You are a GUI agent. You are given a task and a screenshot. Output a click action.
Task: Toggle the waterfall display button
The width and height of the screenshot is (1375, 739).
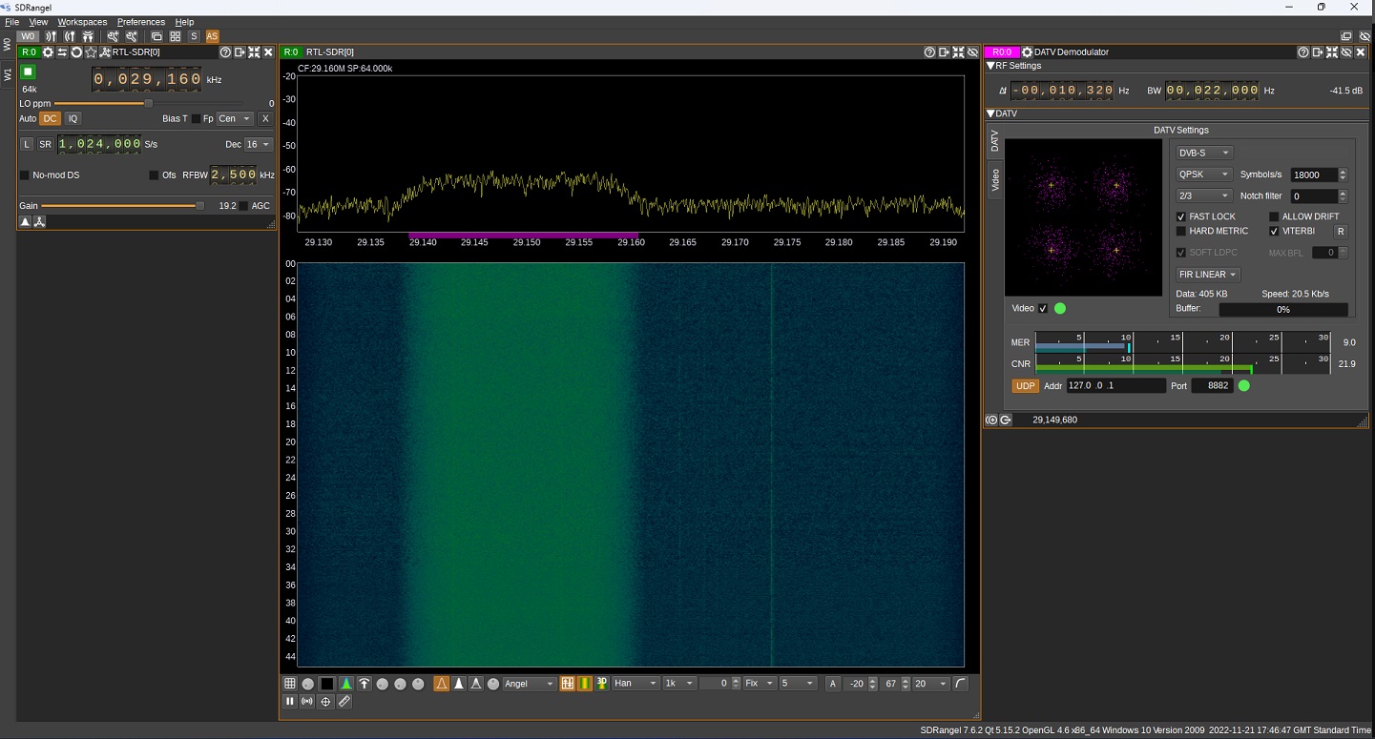pos(585,684)
